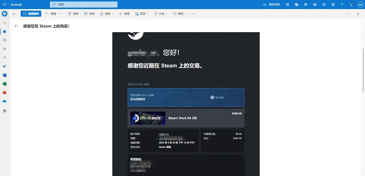Open the more actions ellipsis menu
The width and height of the screenshot is (365, 176).
[193, 14]
